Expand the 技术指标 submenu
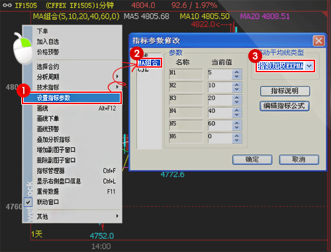 [117, 87]
